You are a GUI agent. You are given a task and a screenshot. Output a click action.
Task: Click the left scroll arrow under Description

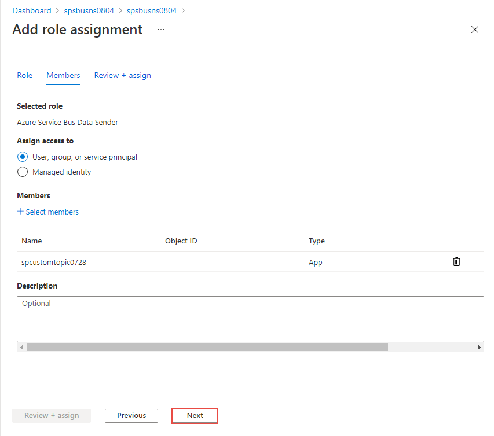tap(21, 347)
